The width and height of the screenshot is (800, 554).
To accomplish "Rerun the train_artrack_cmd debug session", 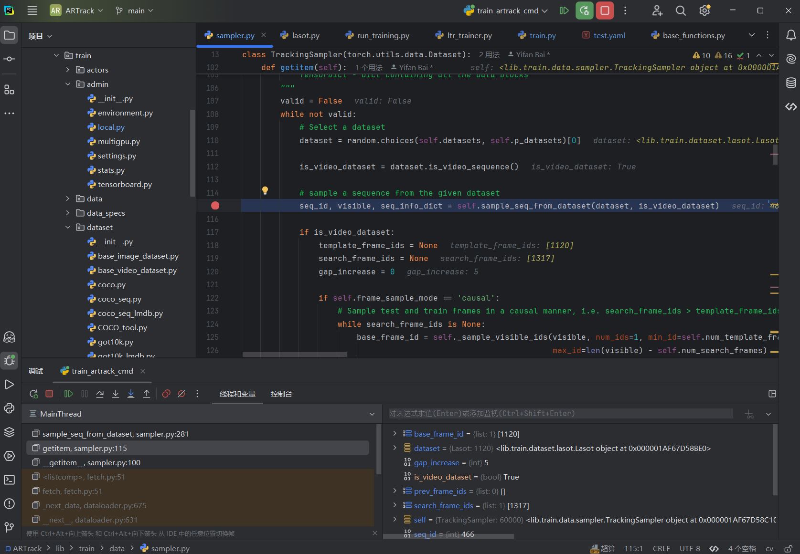I will (x=33, y=394).
